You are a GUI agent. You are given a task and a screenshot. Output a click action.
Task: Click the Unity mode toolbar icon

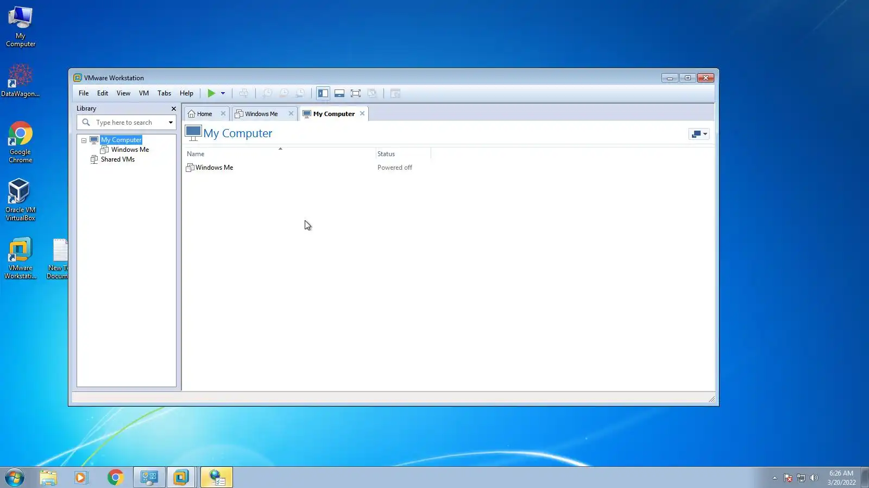click(x=372, y=93)
